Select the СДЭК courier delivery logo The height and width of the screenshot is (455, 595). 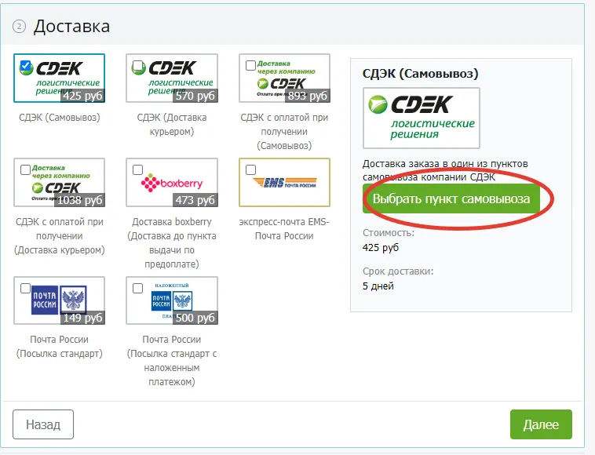click(x=171, y=78)
